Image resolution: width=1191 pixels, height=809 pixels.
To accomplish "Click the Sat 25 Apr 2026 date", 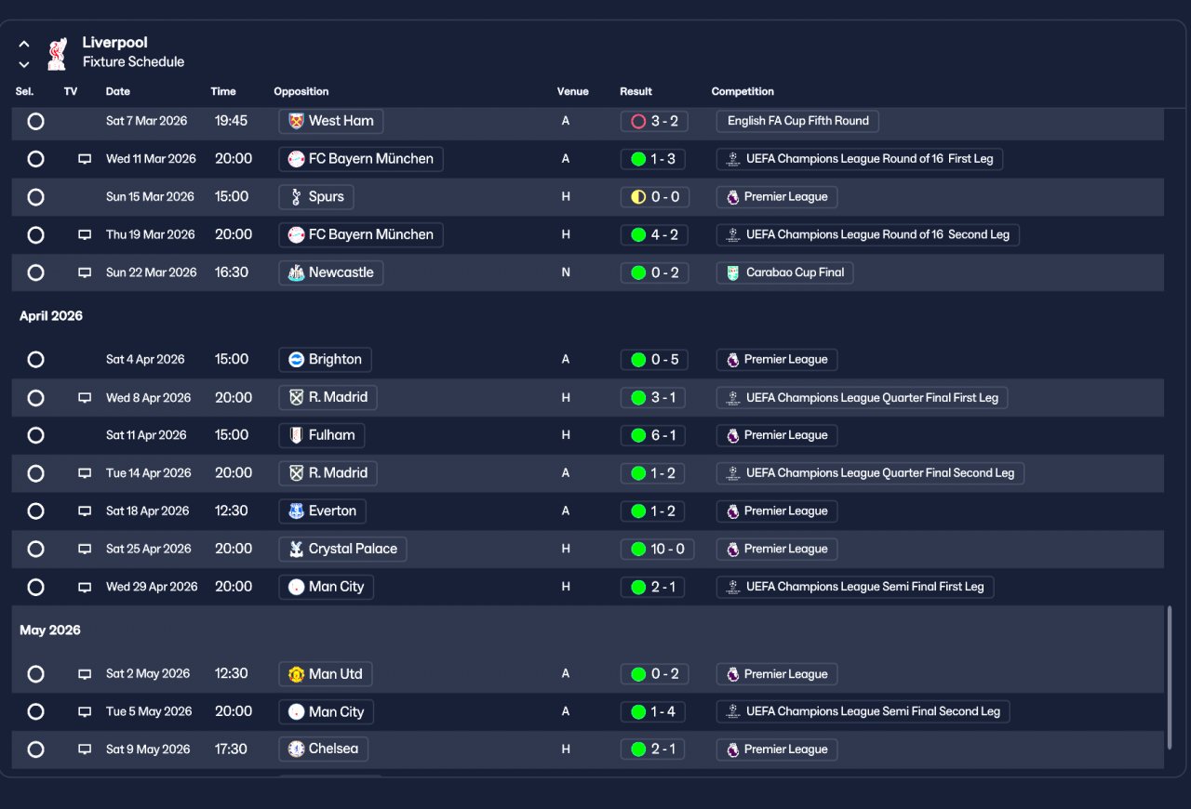I will 149,549.
